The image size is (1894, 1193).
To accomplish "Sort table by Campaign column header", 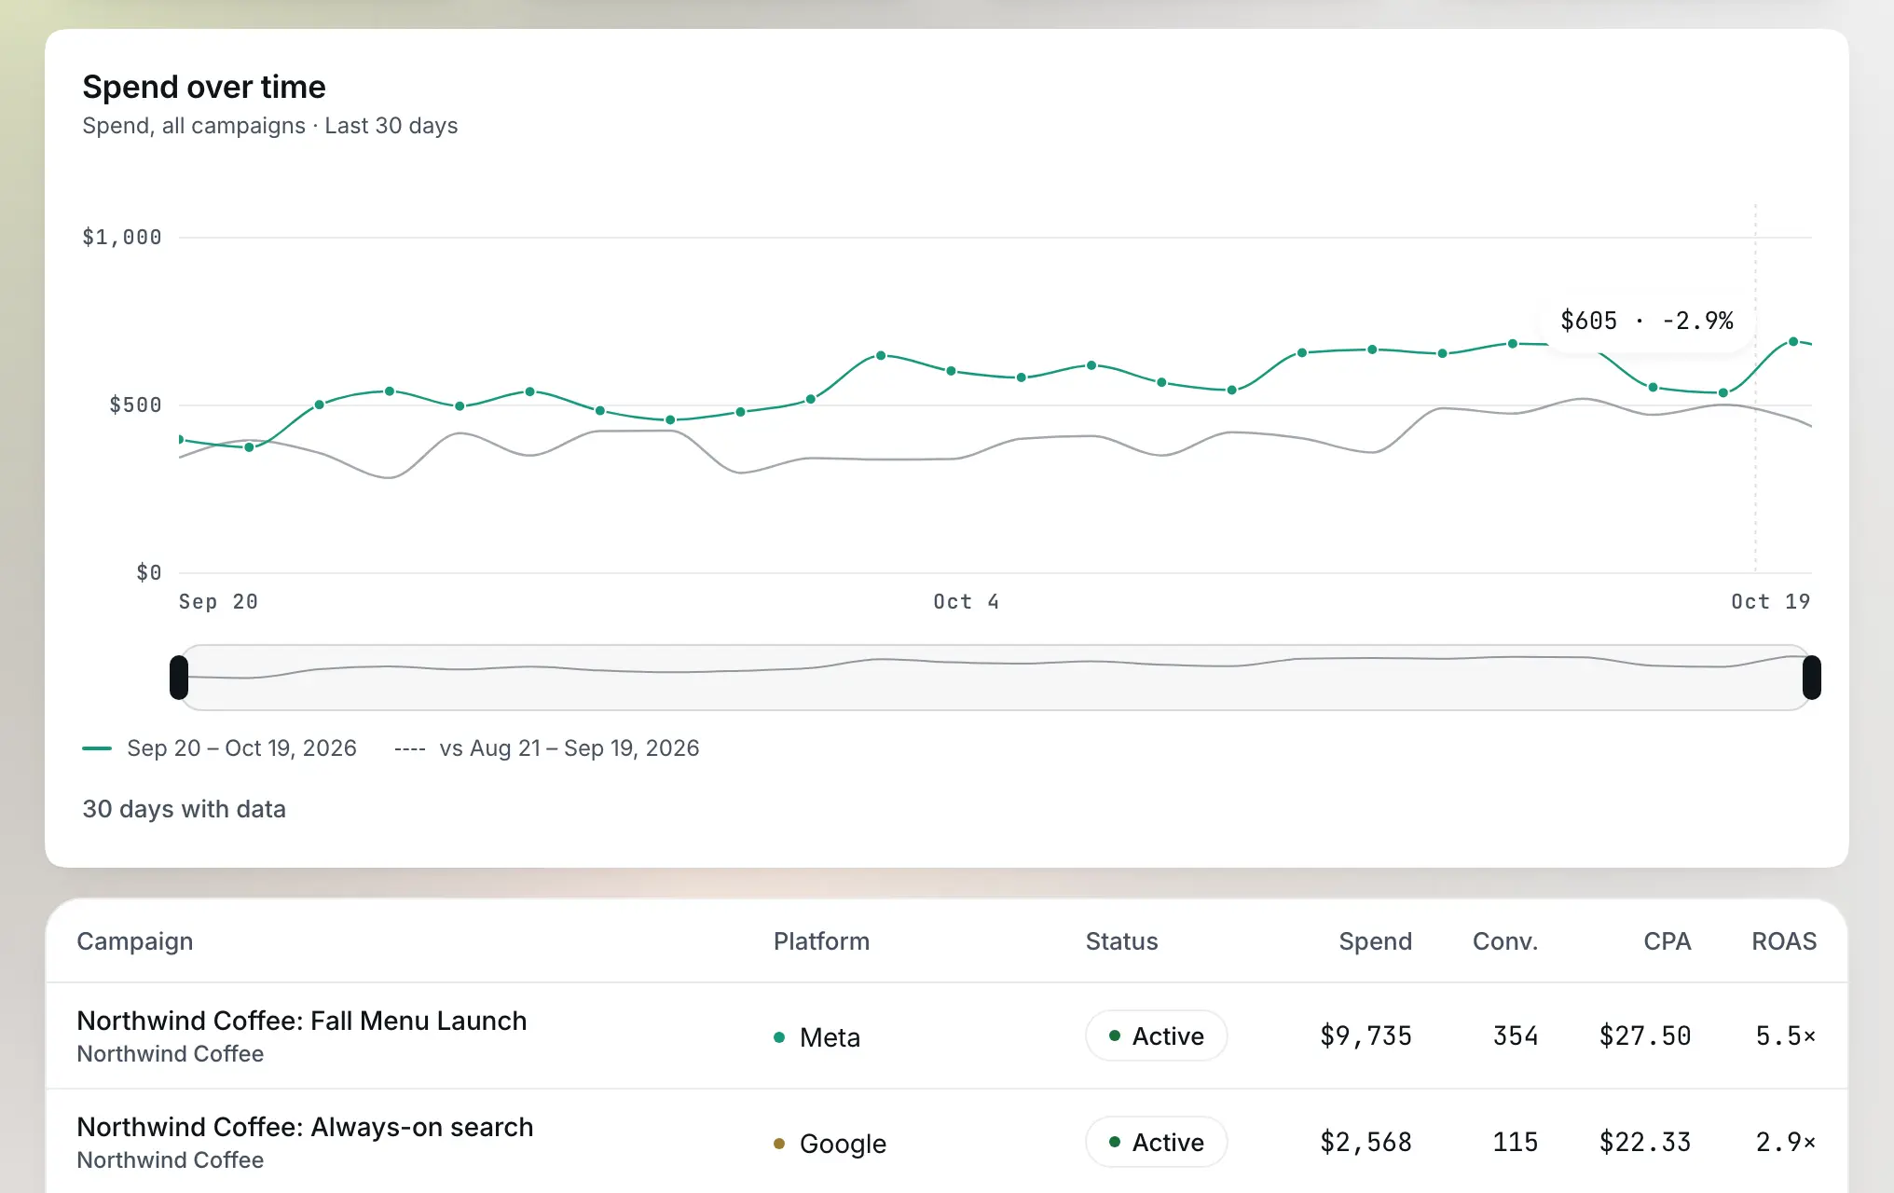I will click(135, 941).
